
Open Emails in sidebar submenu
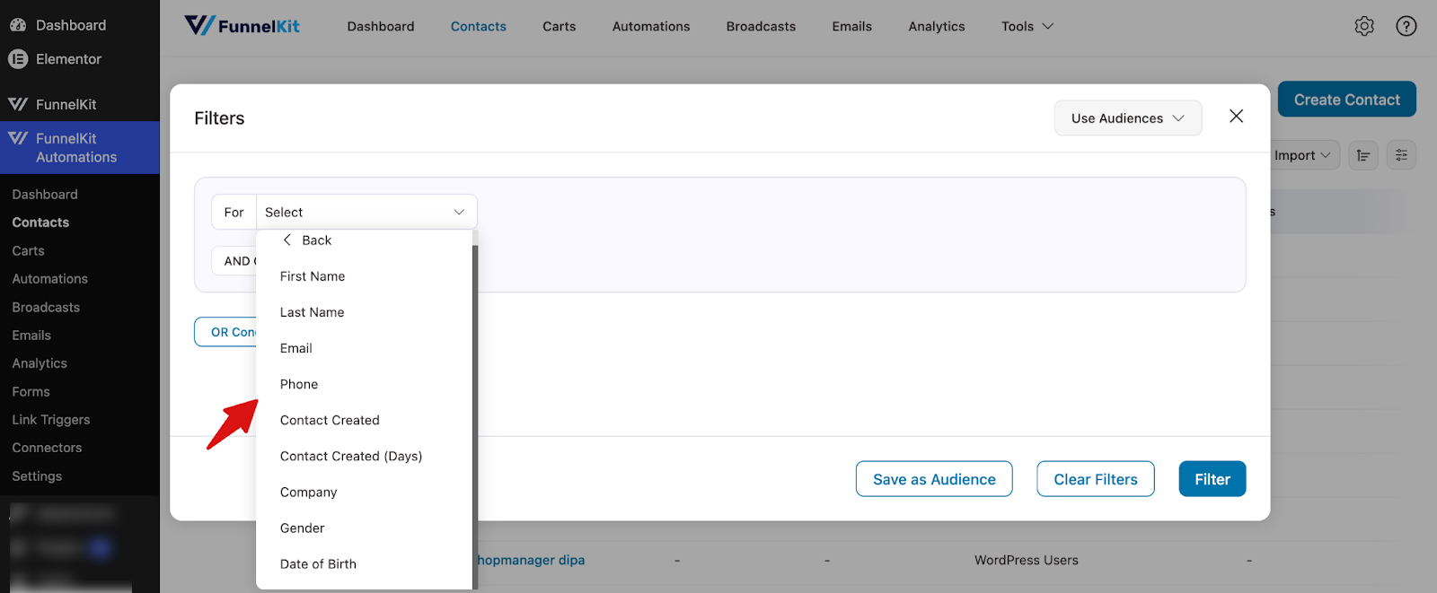pos(31,336)
